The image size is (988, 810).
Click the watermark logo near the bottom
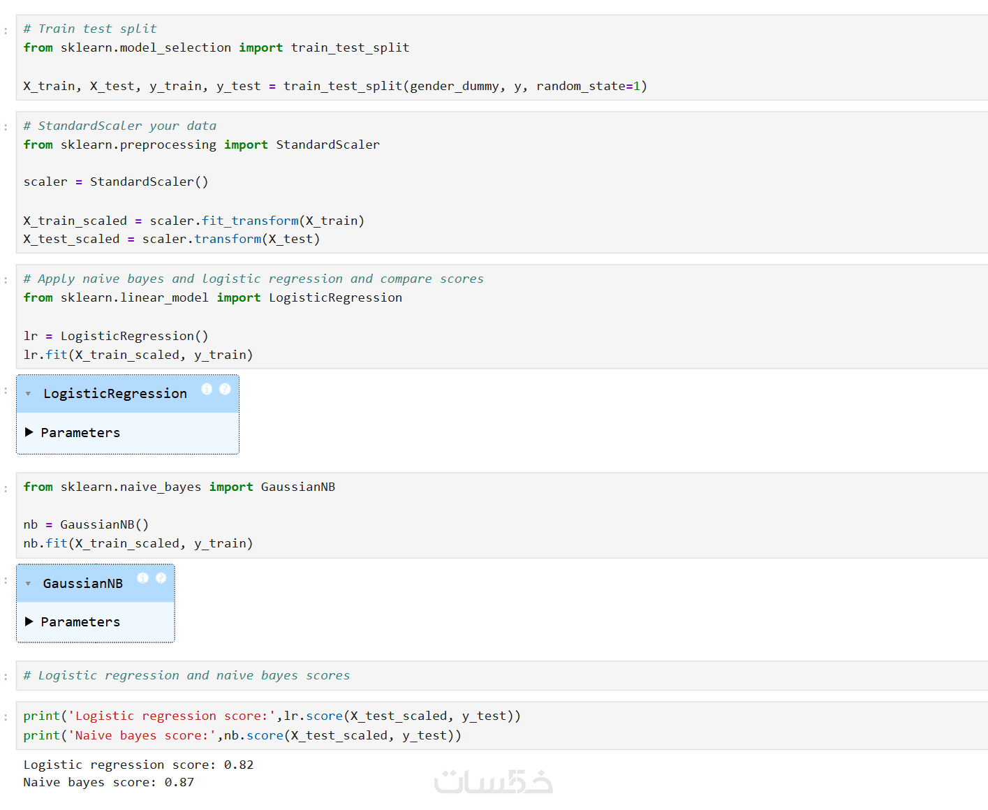tap(493, 782)
